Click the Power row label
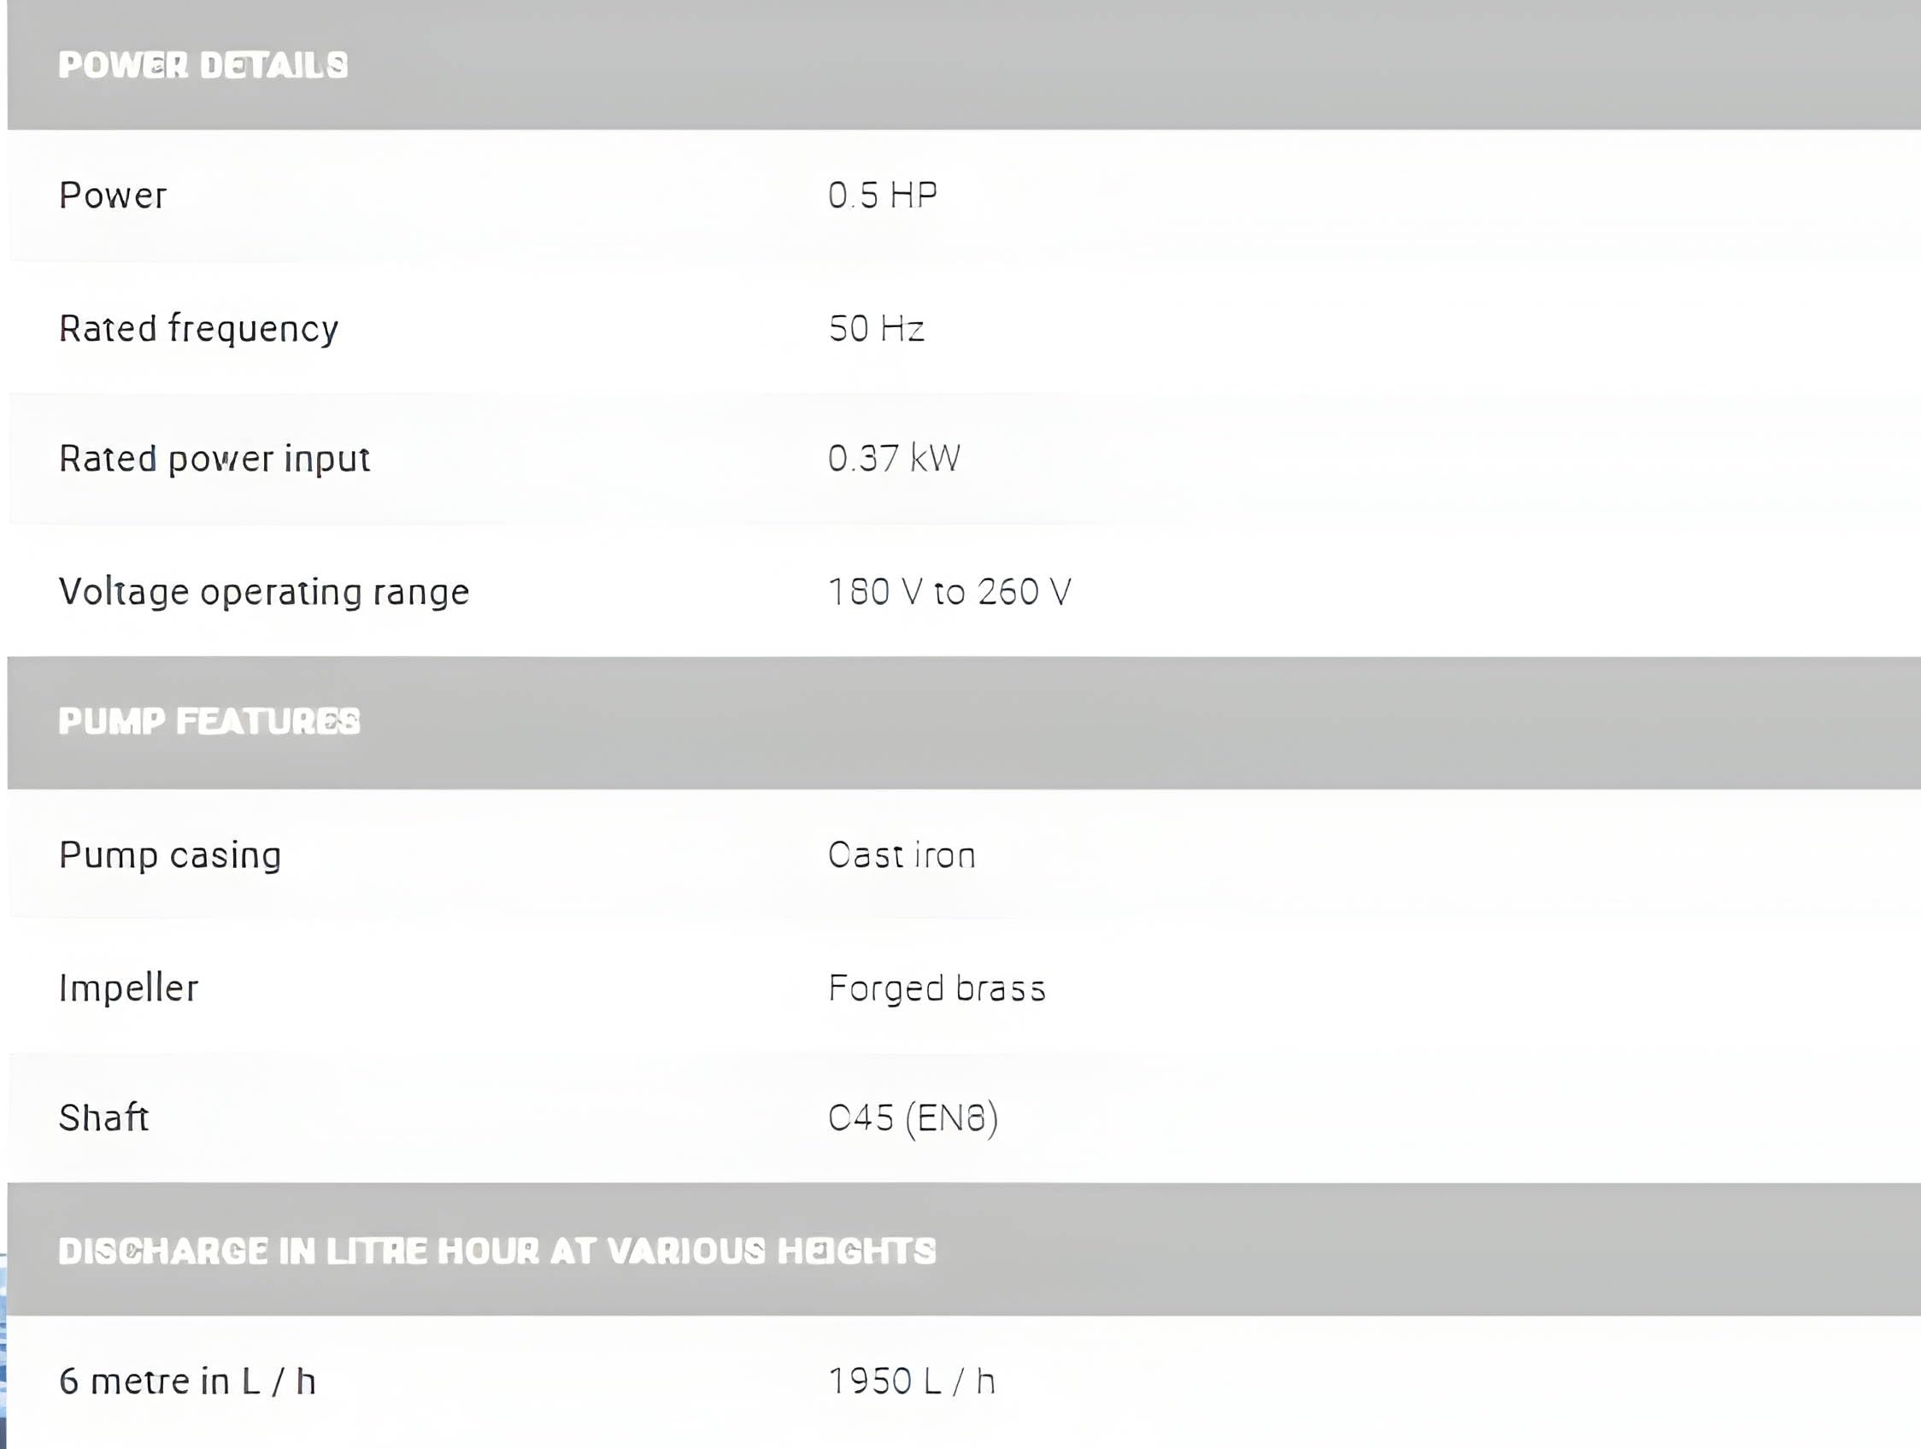This screenshot has height=1449, width=1921. pos(113,196)
